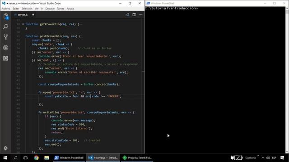This screenshot has width=289, height=162.
Task: Open the editor more actions ellipsis
Action: pos(141,15)
